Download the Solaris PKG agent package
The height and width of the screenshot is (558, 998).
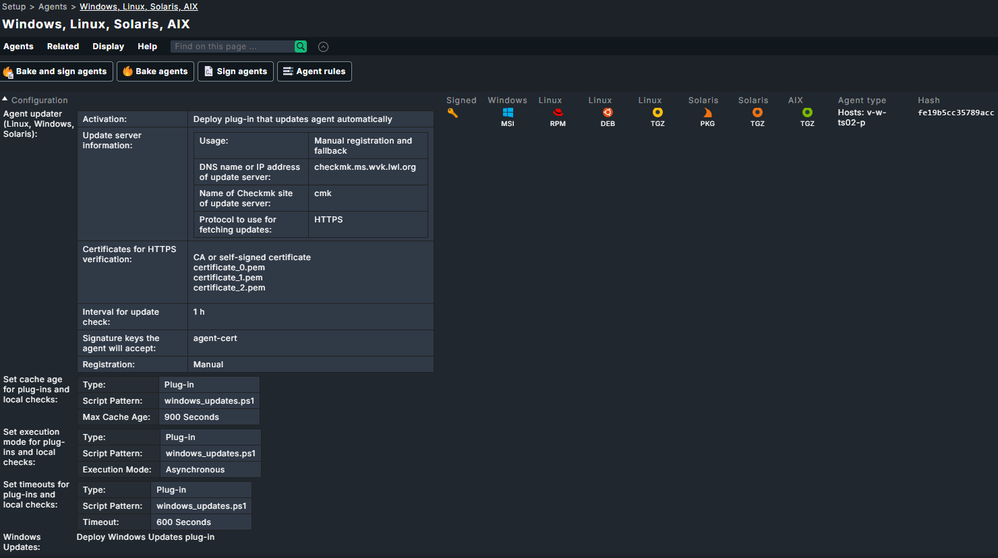pyautogui.click(x=707, y=117)
